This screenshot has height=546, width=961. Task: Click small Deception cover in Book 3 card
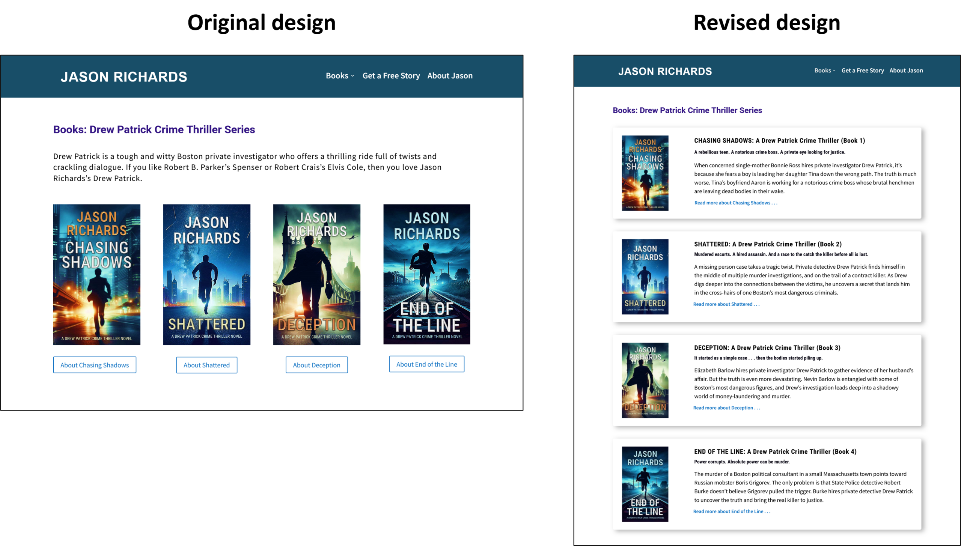click(x=645, y=380)
